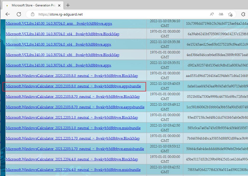Screen dimensions: 248x176
Task: View site information via lock icon
Action: click(32, 14)
